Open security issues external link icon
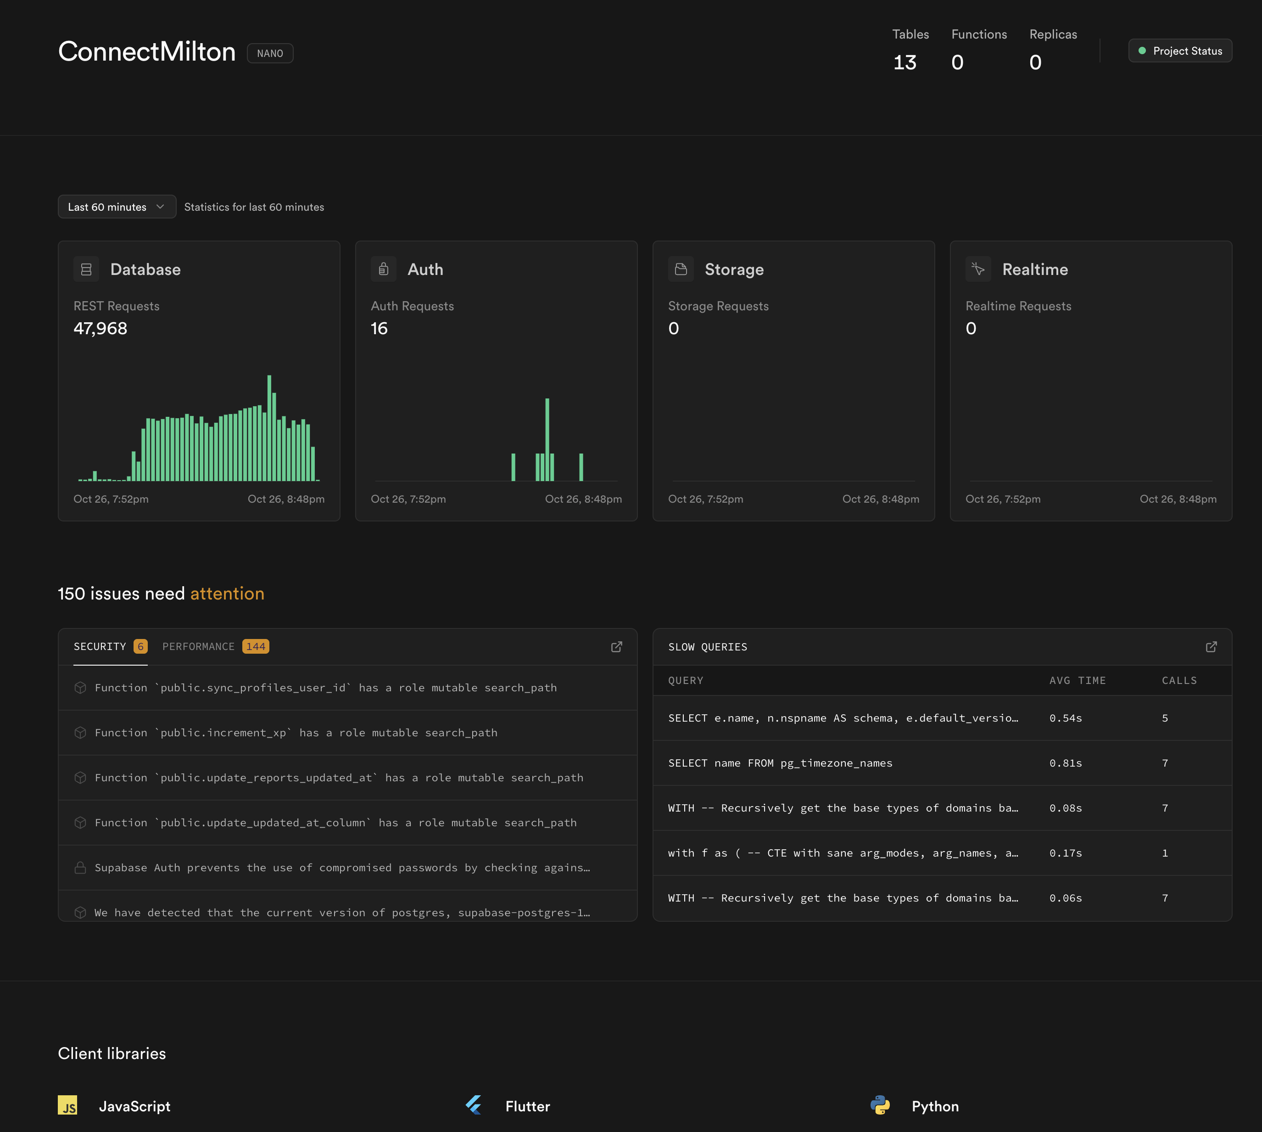Image resolution: width=1262 pixels, height=1132 pixels. click(x=616, y=647)
